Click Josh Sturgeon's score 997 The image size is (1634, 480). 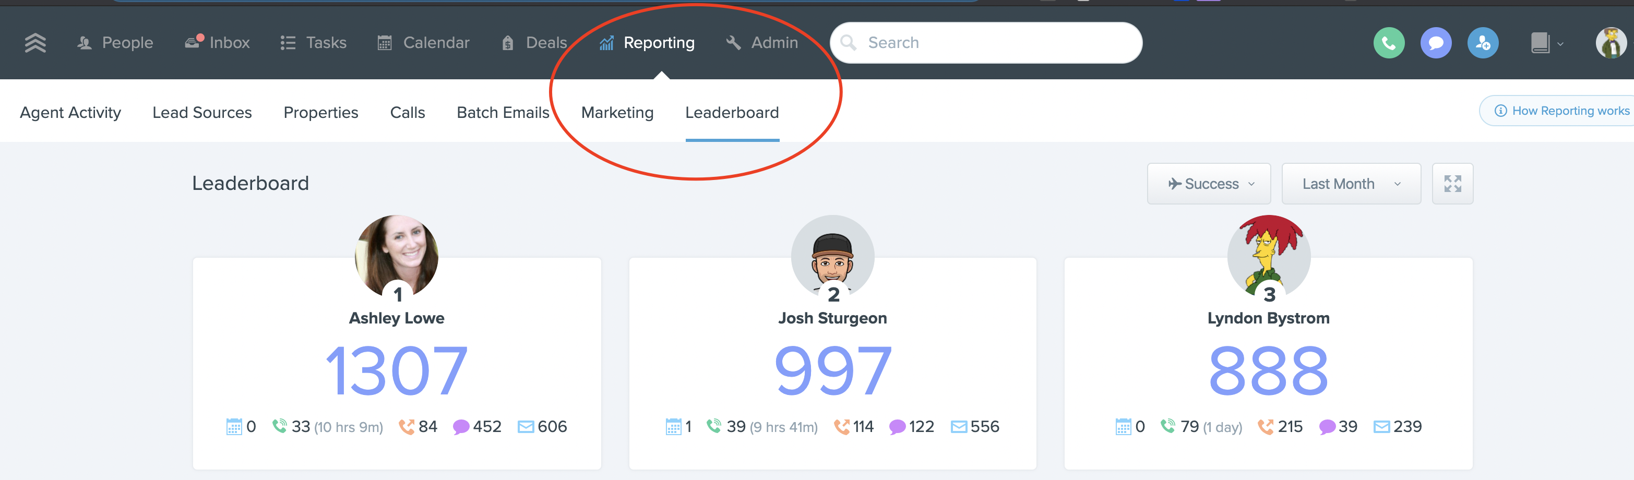click(x=833, y=370)
